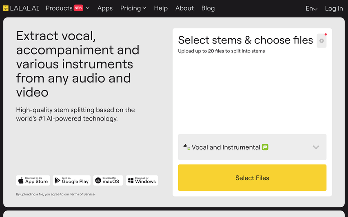The width and height of the screenshot is (348, 217).
Task: Open the Pricing dropdown
Action: [133, 8]
